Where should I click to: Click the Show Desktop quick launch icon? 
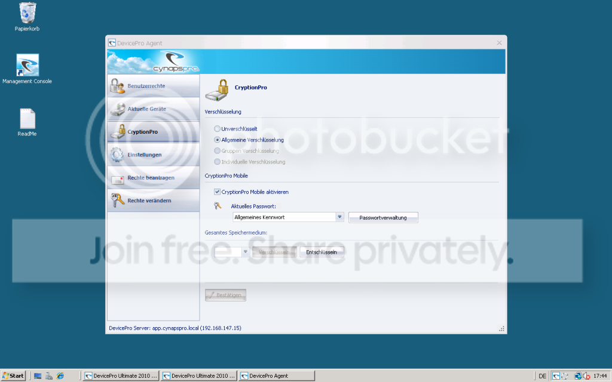click(x=38, y=376)
